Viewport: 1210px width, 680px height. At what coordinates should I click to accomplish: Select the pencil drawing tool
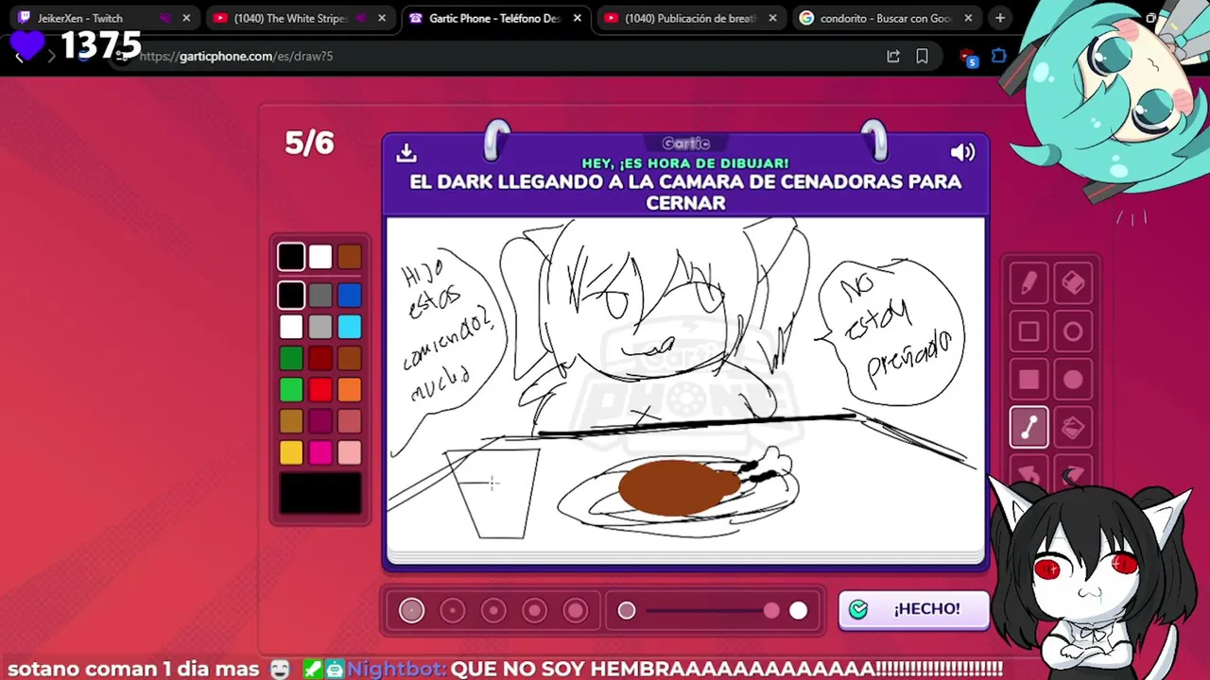click(x=1028, y=283)
